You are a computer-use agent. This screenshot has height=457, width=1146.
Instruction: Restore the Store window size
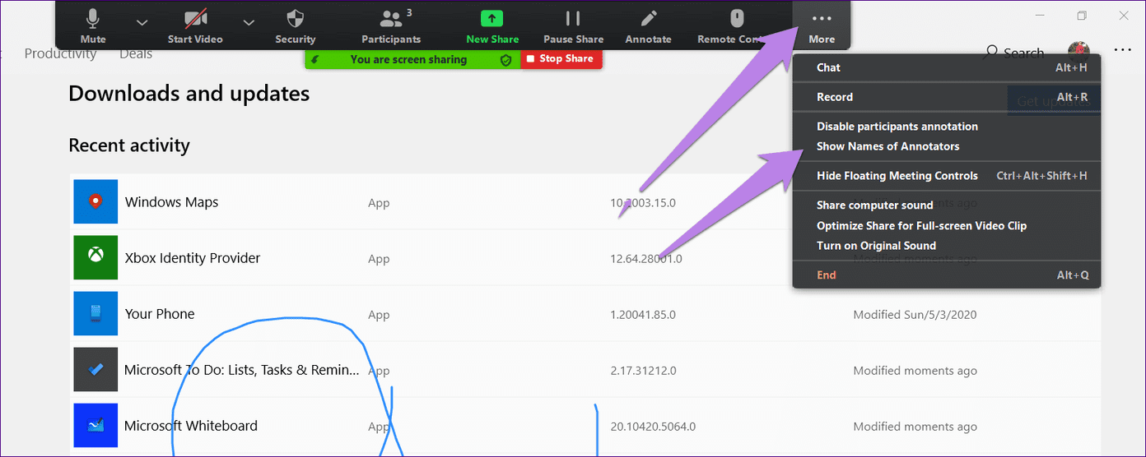[1082, 16]
